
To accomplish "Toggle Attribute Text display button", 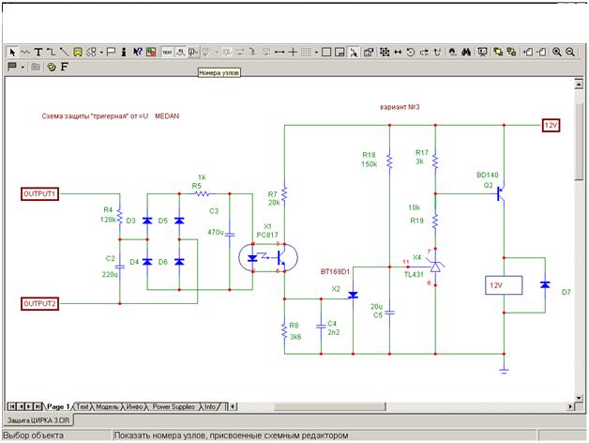I will coord(180,53).
